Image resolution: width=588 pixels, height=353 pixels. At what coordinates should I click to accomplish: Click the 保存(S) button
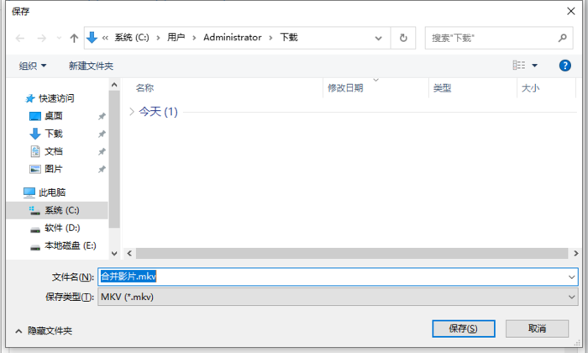(x=464, y=328)
